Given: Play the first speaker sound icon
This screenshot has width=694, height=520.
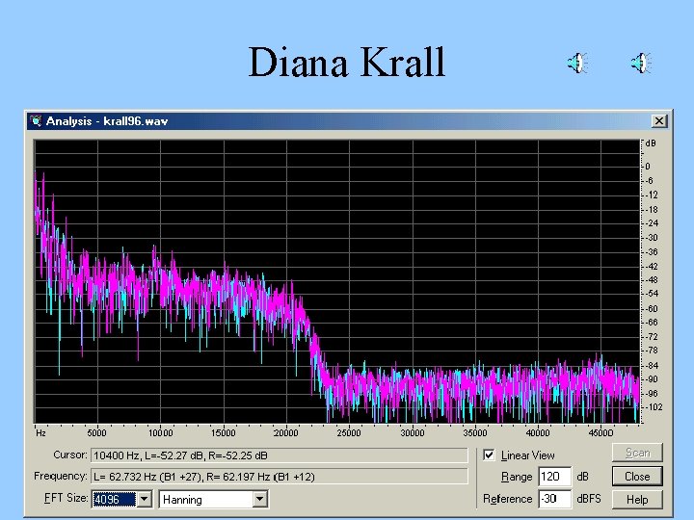Looking at the screenshot, I should point(577,63).
